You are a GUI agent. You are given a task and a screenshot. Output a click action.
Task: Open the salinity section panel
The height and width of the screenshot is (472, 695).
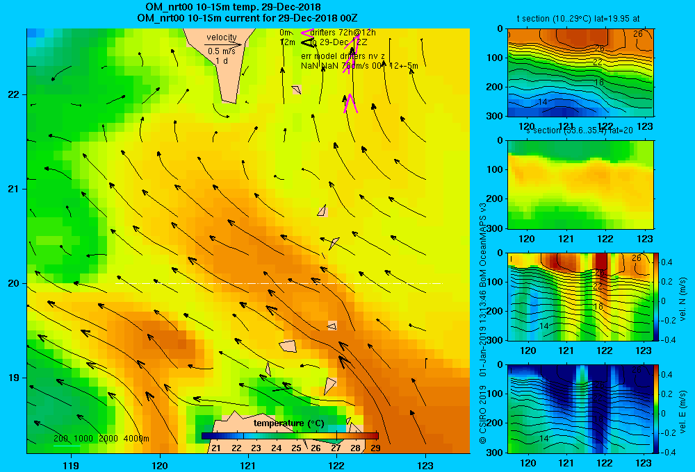coord(580,185)
